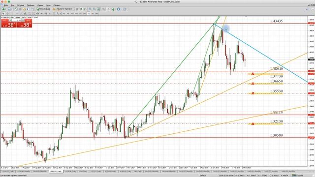Open the Файл menu
Screen dimensions: 315x177
coord(6,5)
